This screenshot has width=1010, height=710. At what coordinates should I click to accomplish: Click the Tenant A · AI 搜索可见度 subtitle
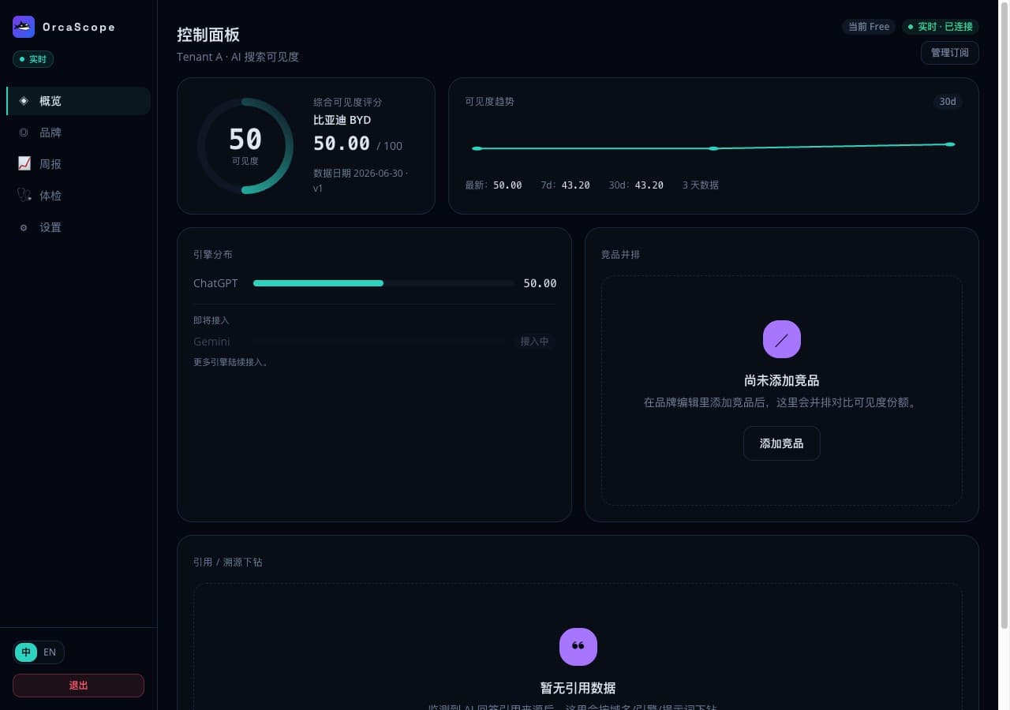pos(238,57)
